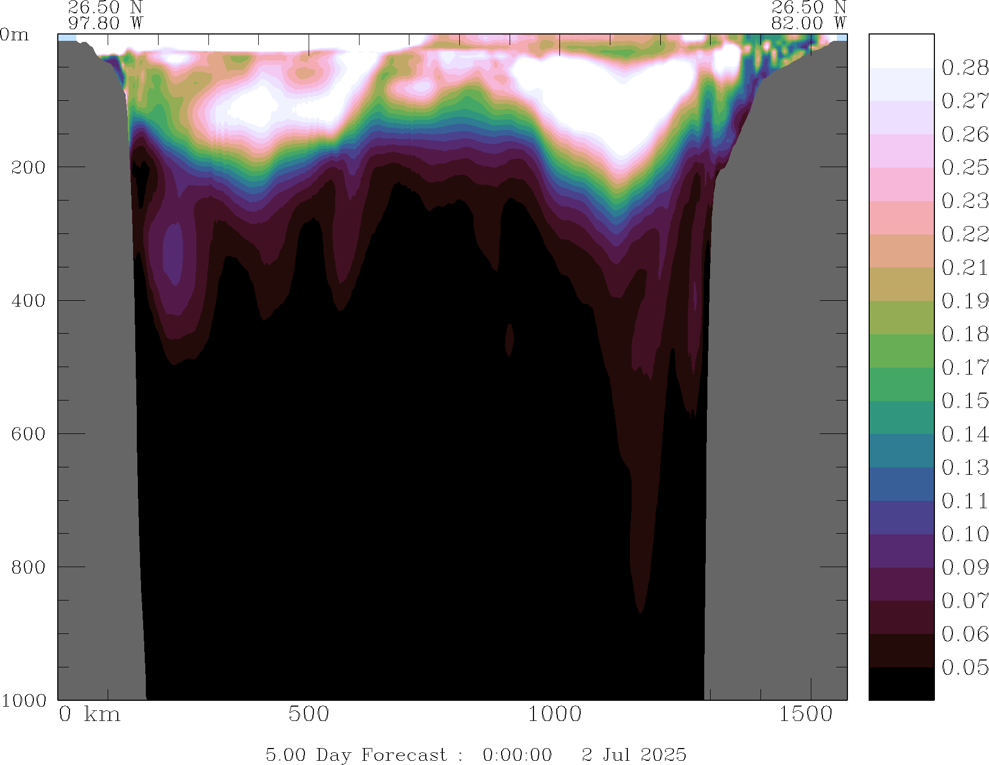Click the colorbar swatch between 0.09 and 0.10

coord(901,551)
